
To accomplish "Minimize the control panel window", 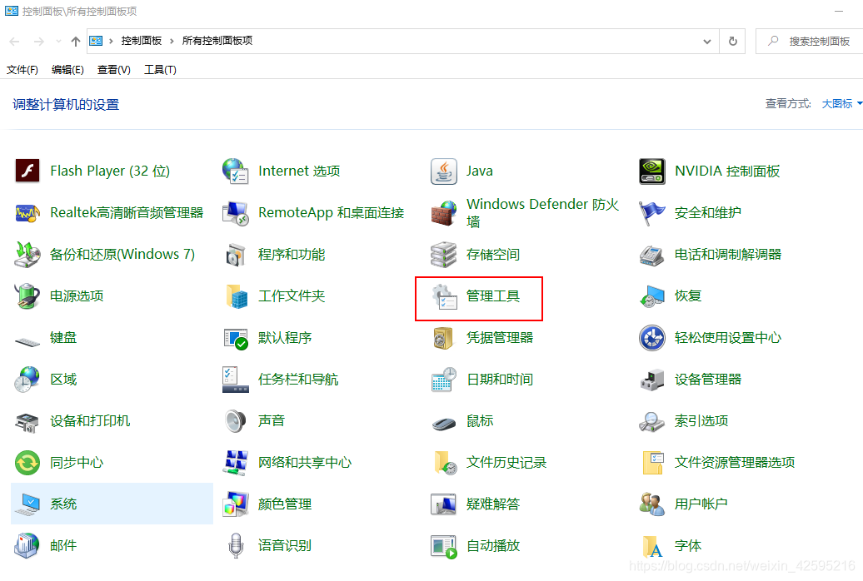I will pos(839,11).
